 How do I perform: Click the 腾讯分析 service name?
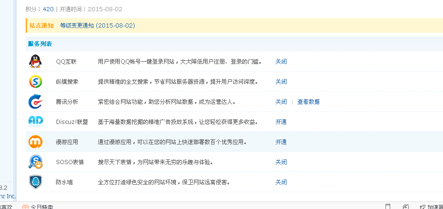67,102
